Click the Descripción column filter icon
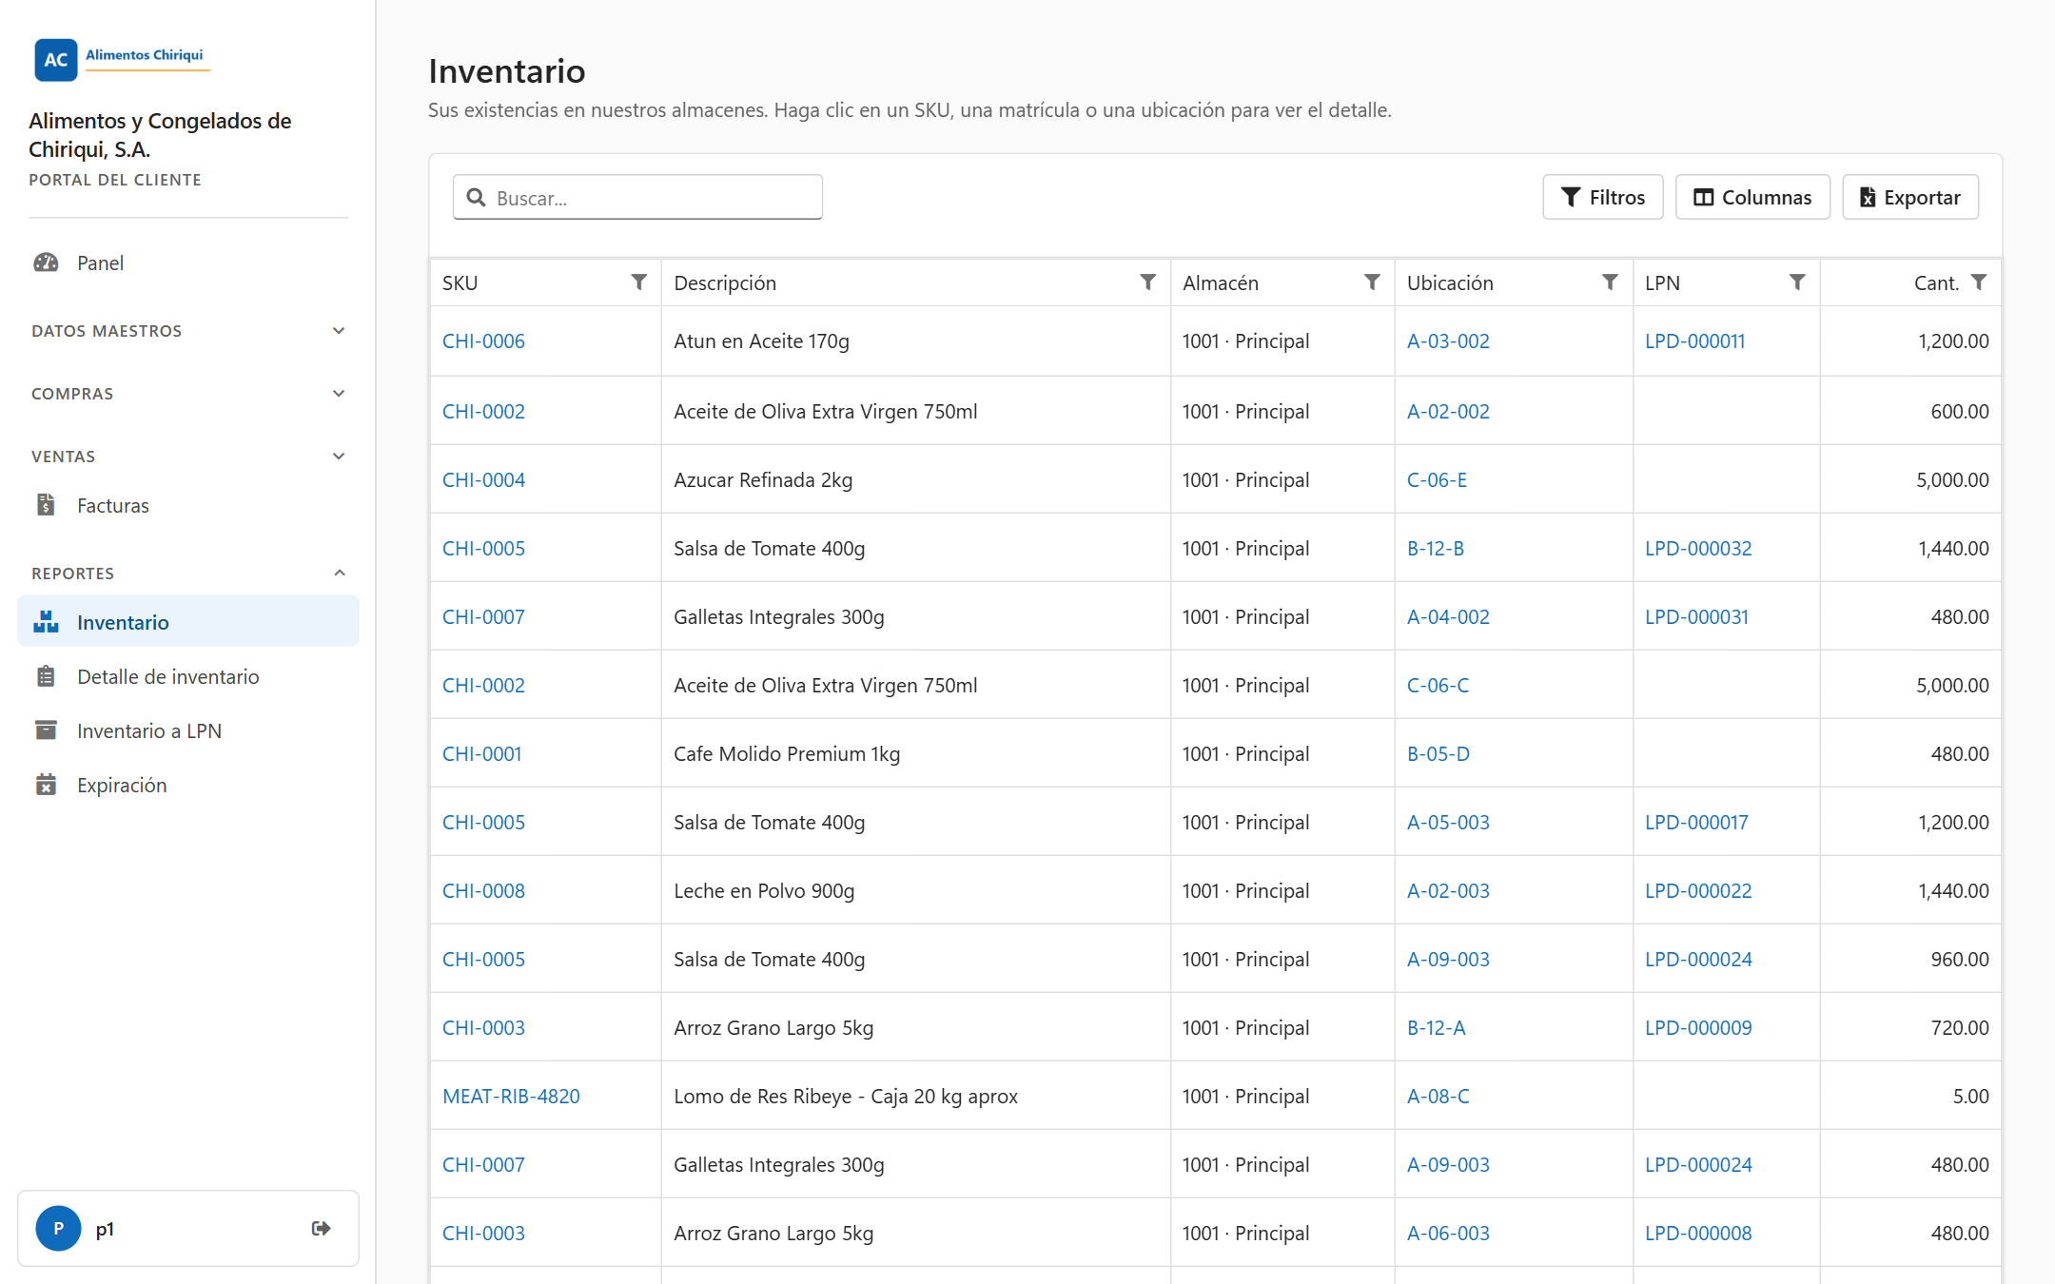 click(x=1148, y=282)
